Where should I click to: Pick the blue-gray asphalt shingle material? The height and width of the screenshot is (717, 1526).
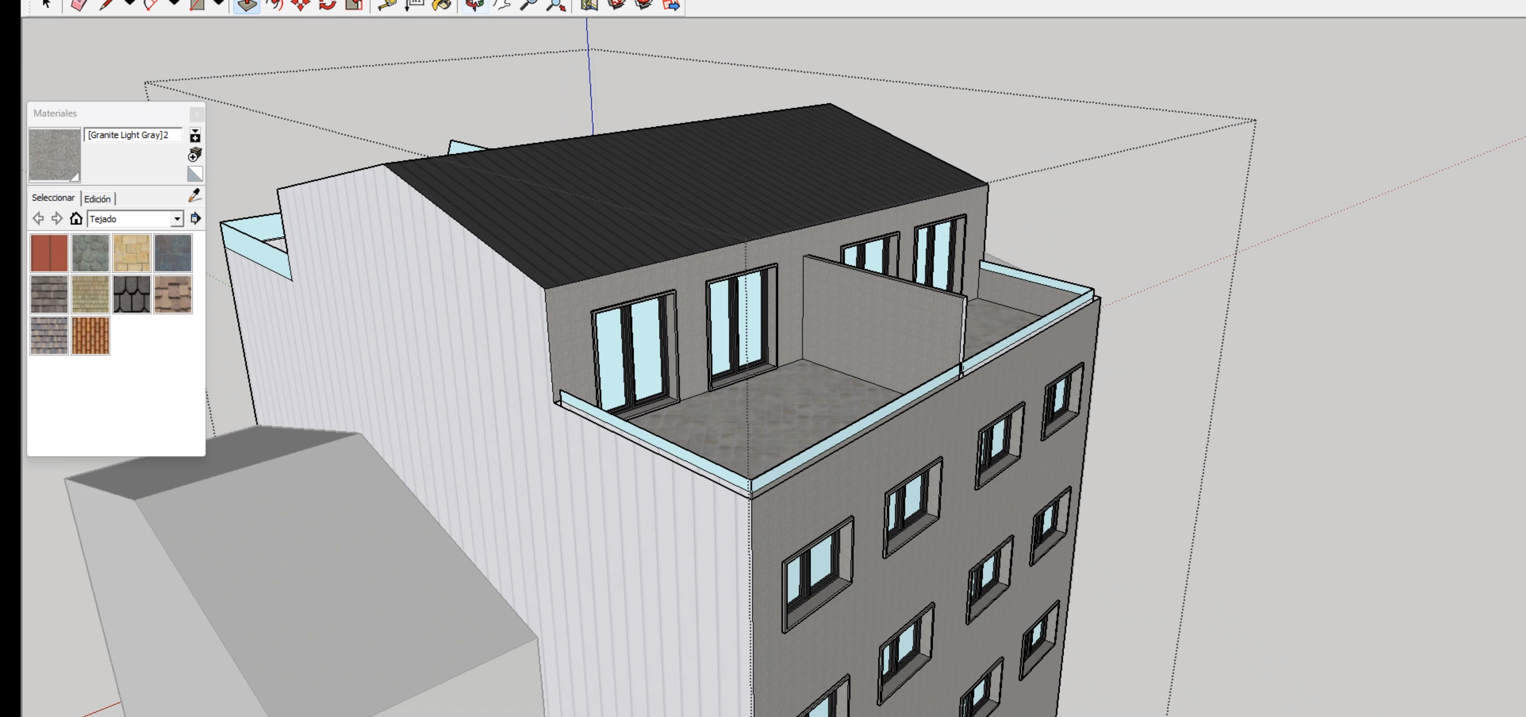[173, 253]
